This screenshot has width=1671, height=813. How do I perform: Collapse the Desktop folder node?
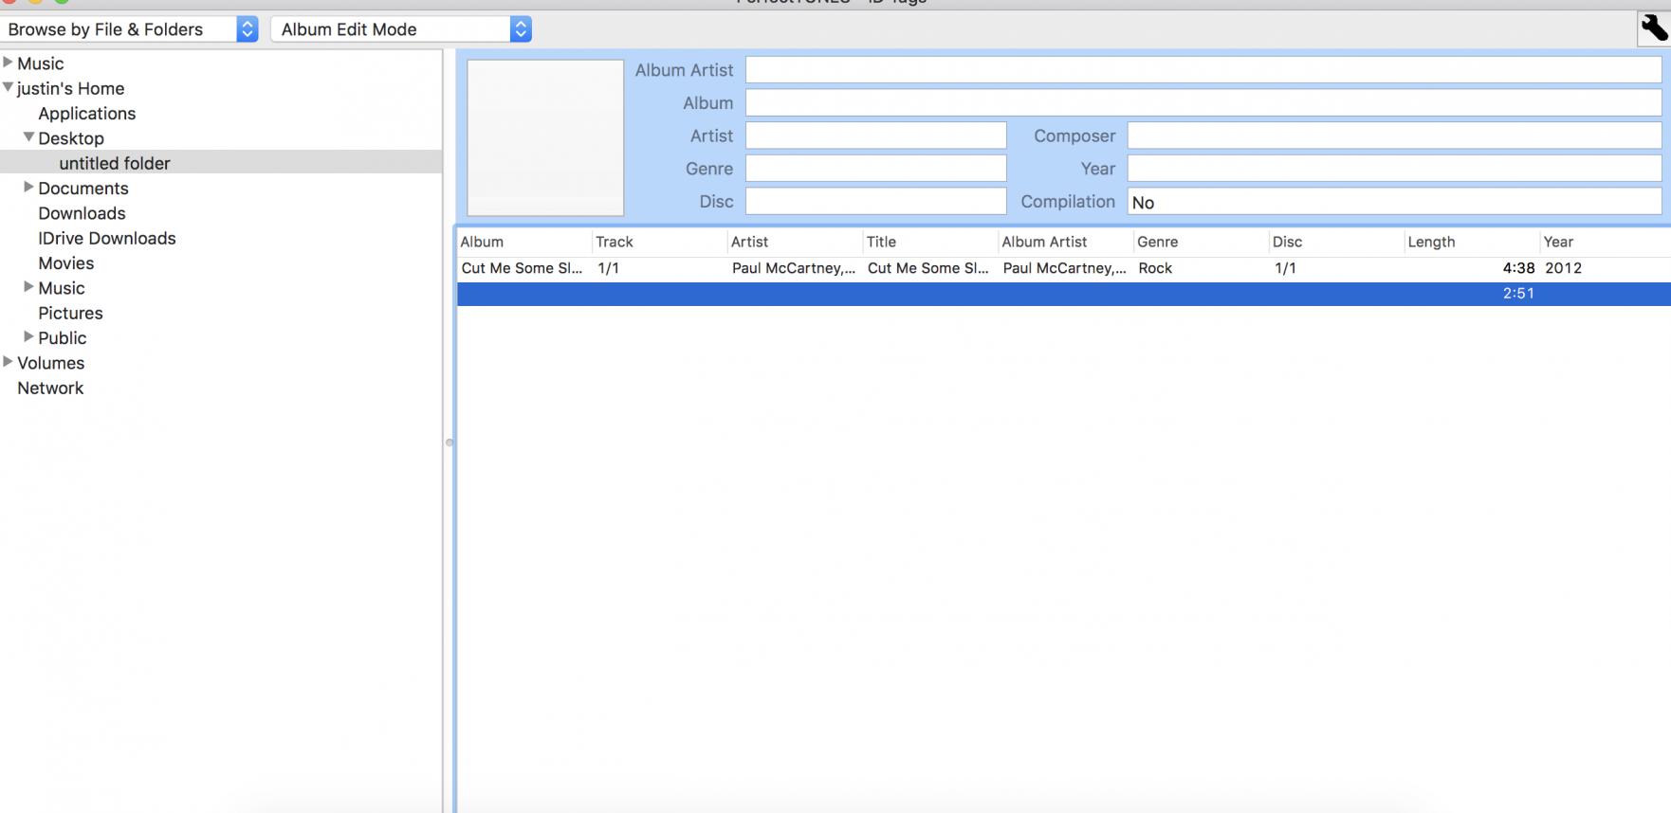tap(28, 137)
